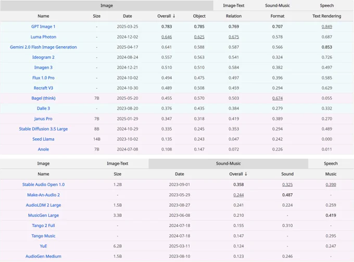Open Sound-Music tab in top table

[x=277, y=6]
